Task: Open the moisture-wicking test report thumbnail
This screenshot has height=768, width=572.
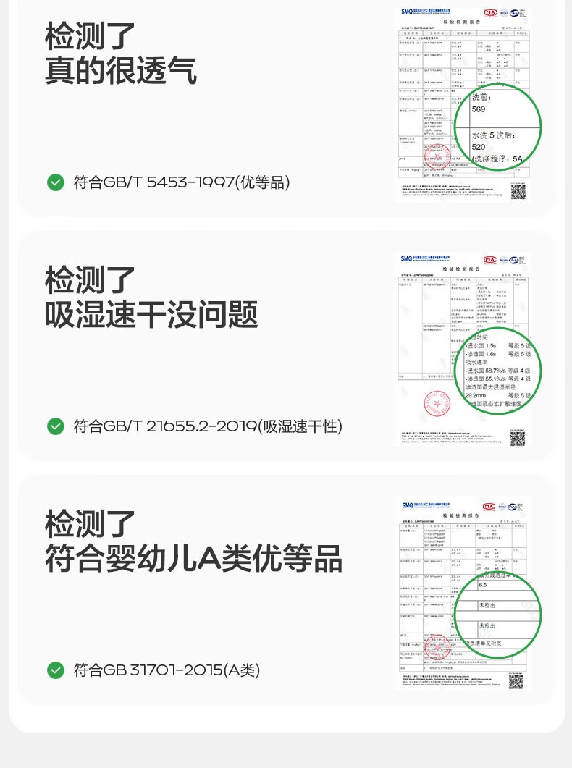Action: 464,349
